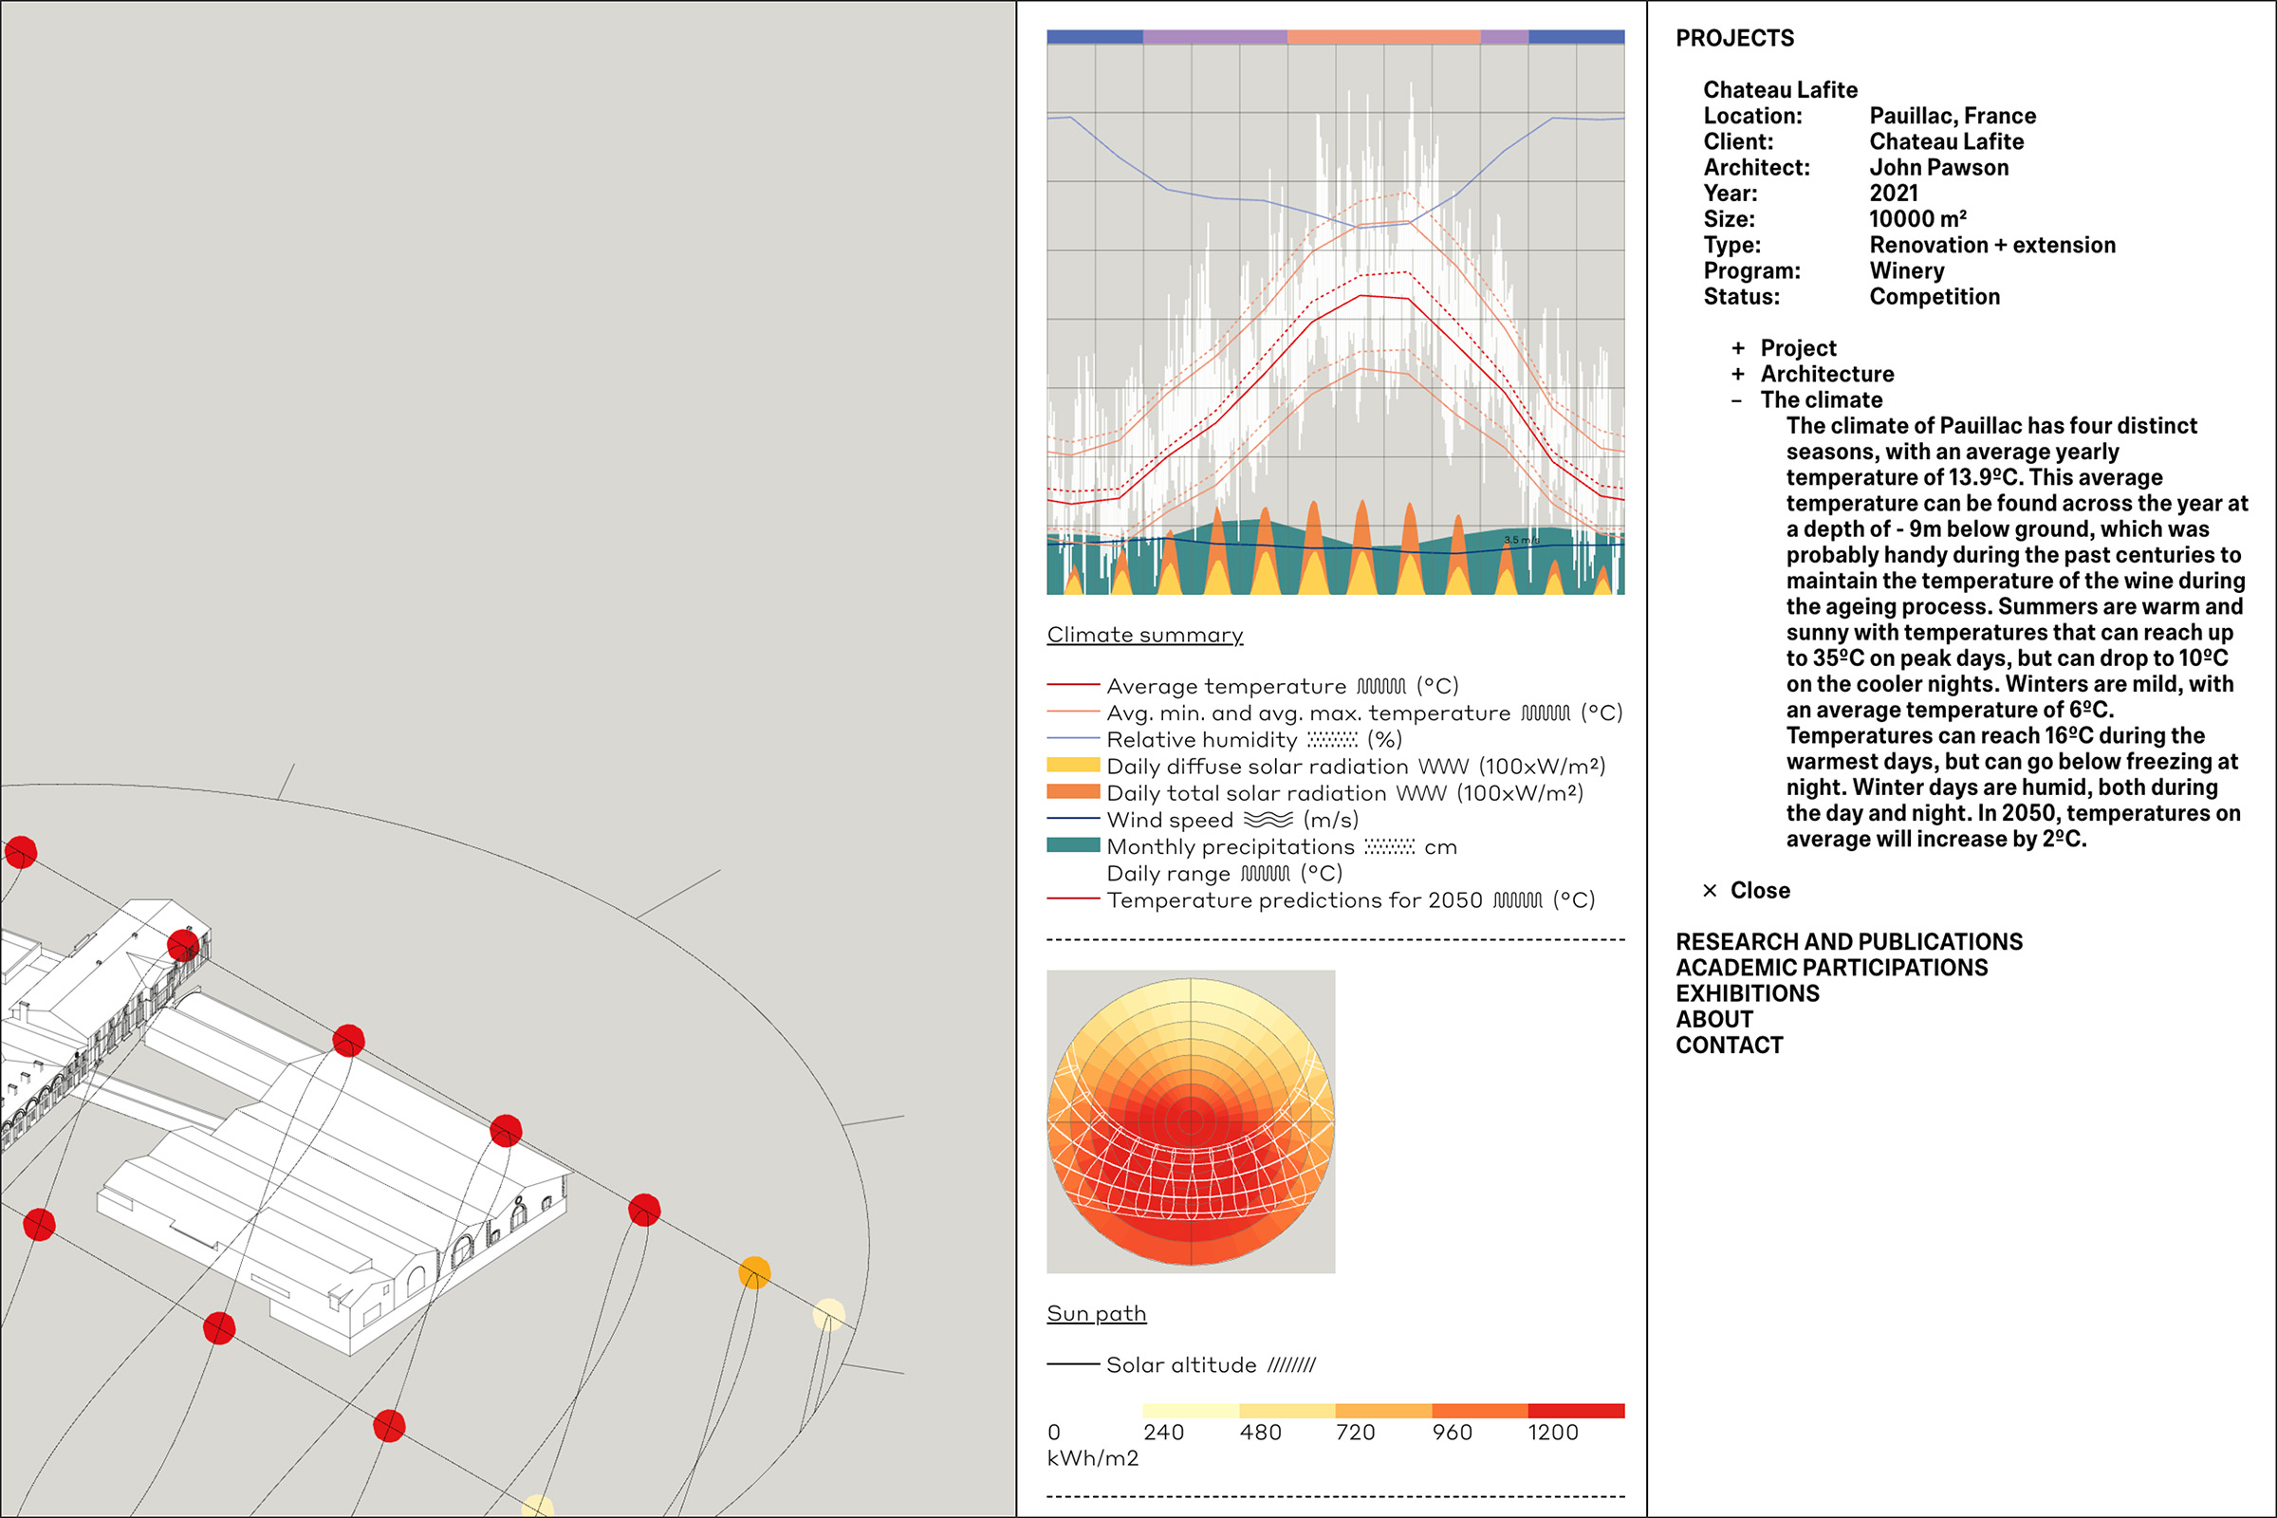The height and width of the screenshot is (1518, 2277).
Task: Click the kWh/m2 unit label
Action: click(x=1092, y=1458)
